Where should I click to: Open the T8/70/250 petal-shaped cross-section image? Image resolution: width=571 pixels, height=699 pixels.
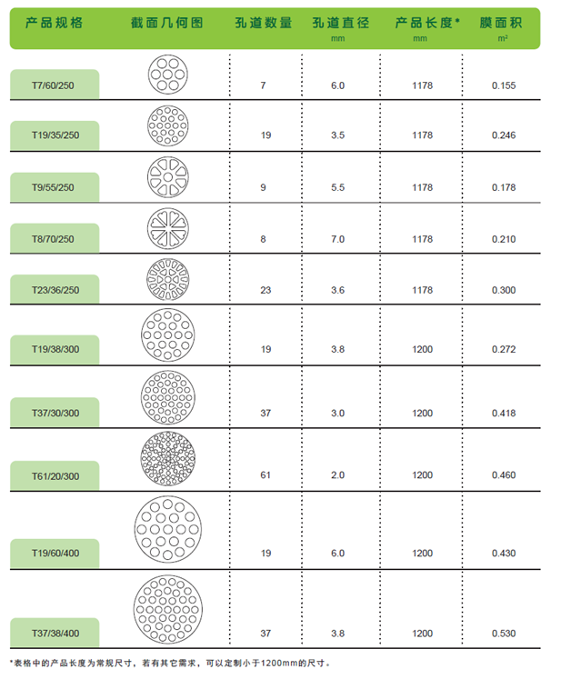pos(168,229)
